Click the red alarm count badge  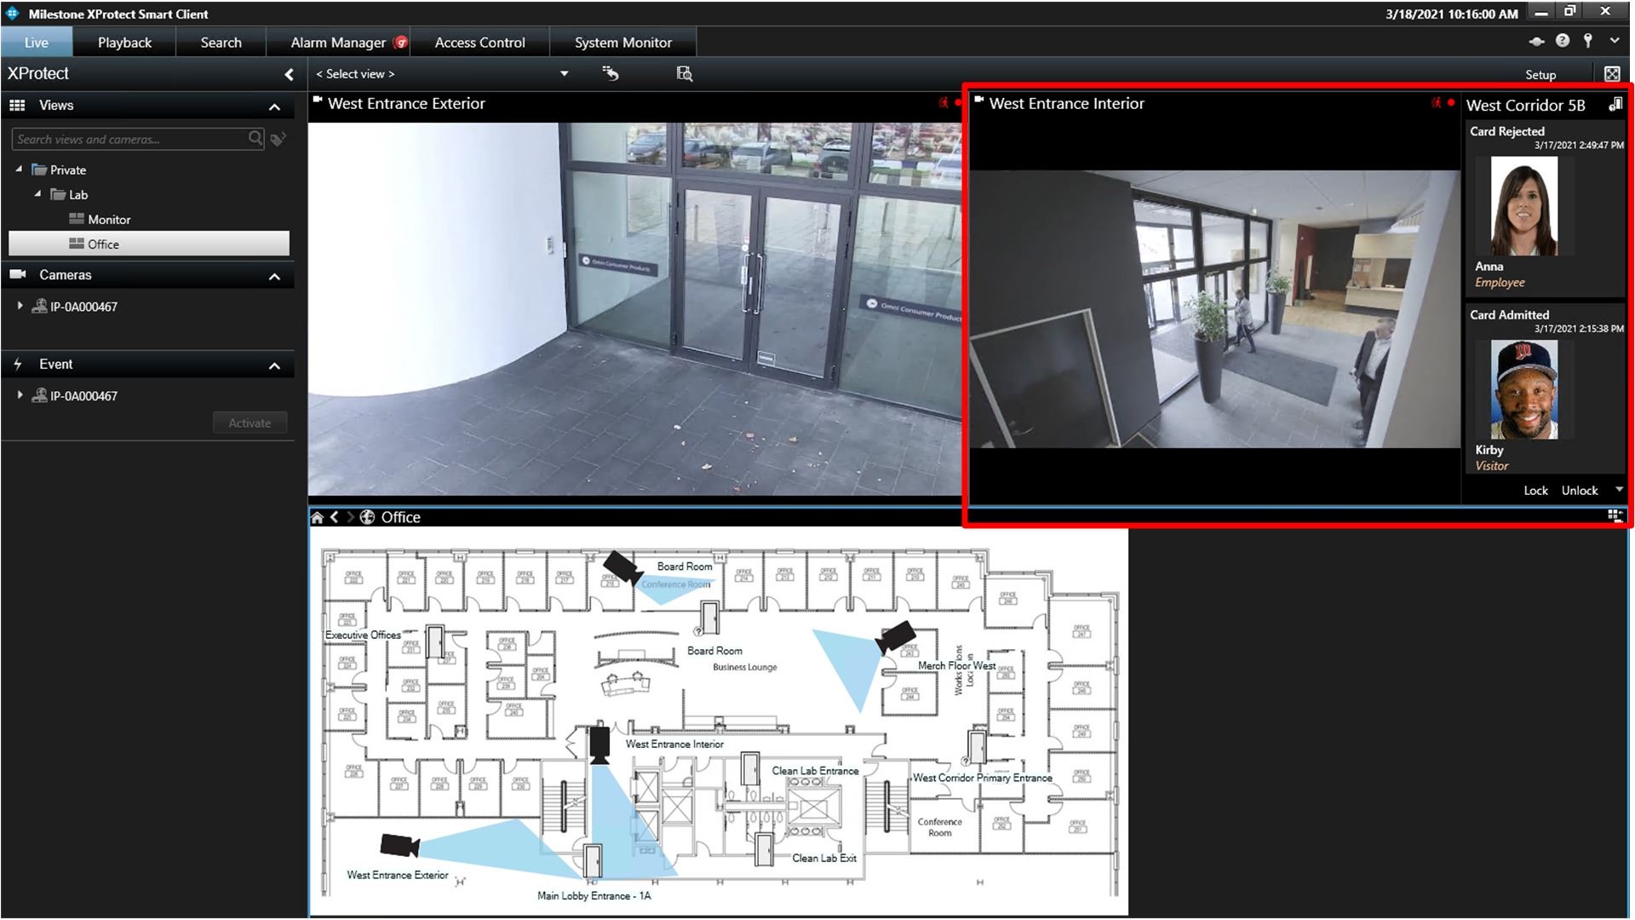(x=400, y=43)
